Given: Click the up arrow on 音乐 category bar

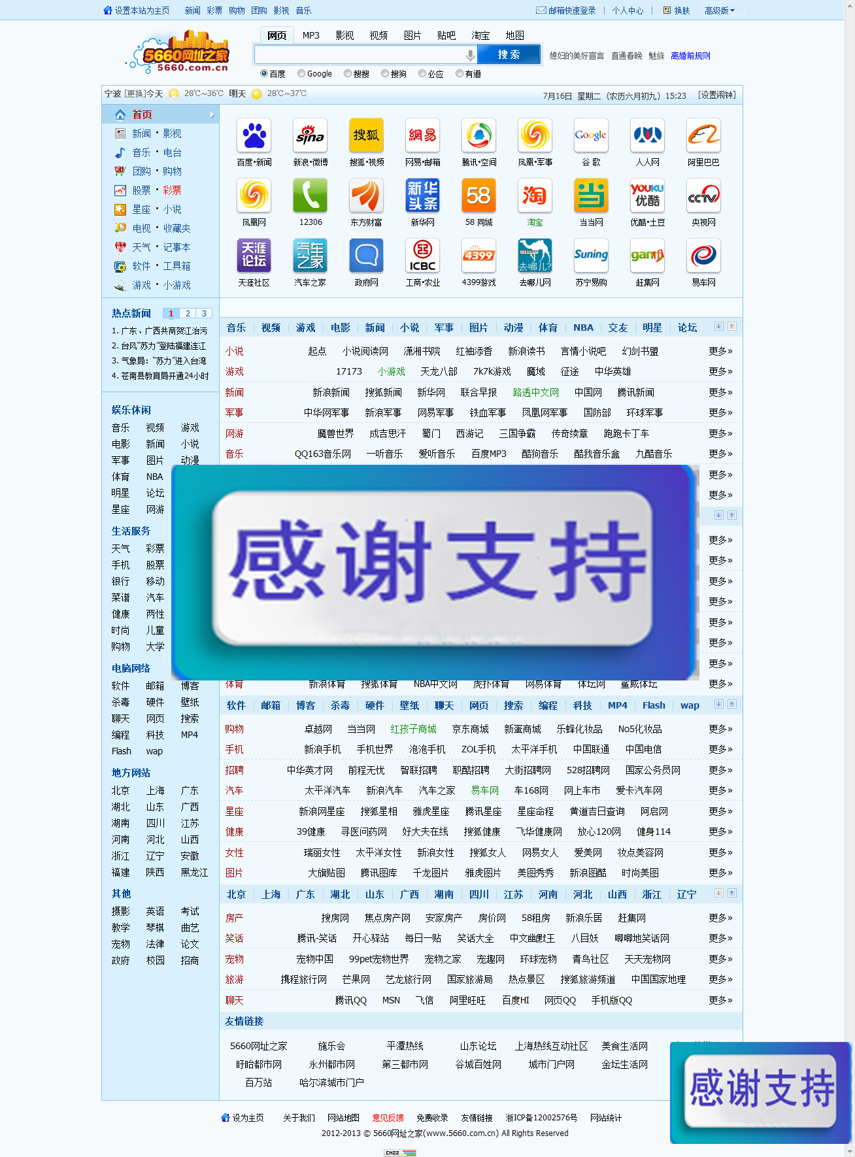Looking at the screenshot, I should coord(732,326).
